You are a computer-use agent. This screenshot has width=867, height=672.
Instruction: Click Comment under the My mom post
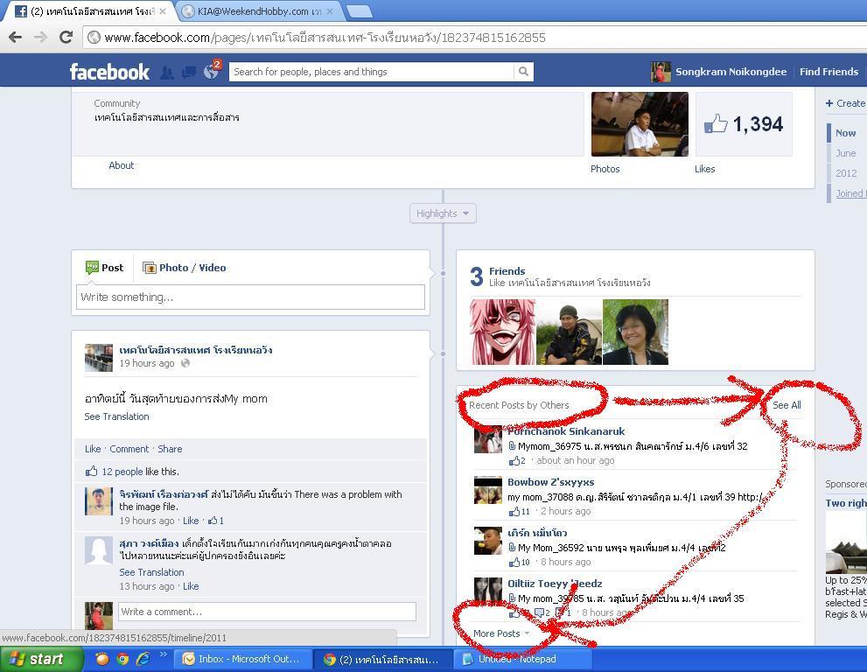click(x=129, y=449)
